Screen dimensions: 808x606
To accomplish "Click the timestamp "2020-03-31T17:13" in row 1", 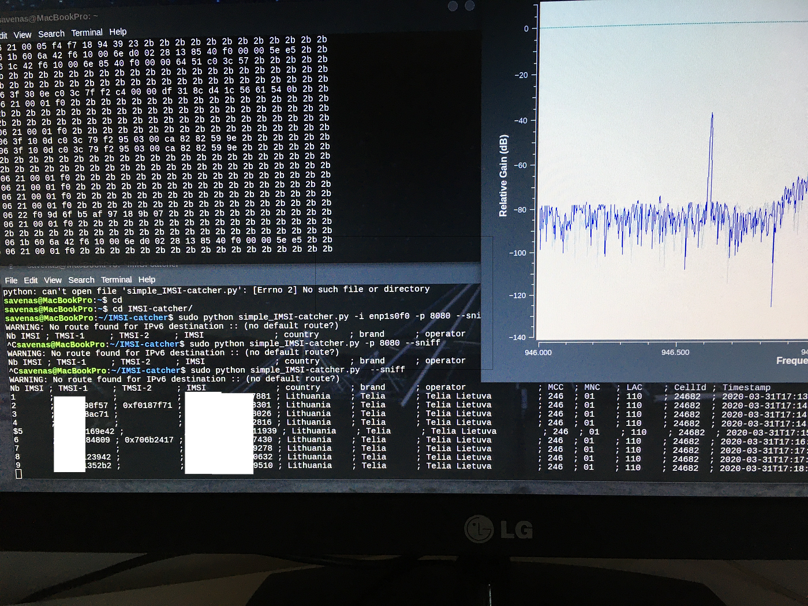I will pos(765,396).
